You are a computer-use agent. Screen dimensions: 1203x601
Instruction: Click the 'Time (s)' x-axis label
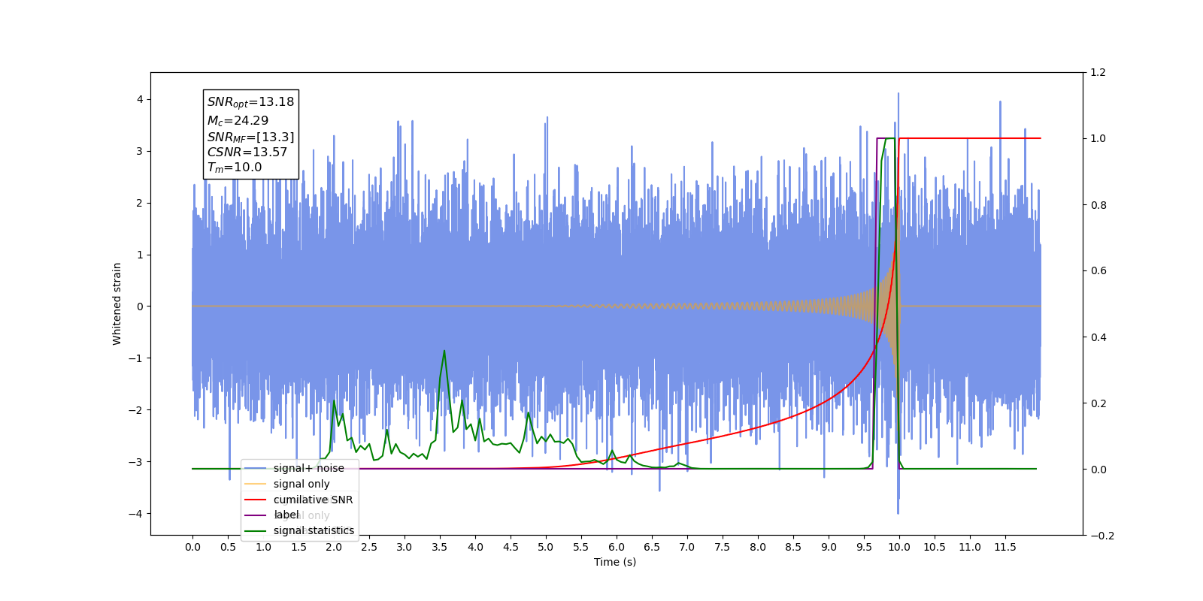(615, 562)
